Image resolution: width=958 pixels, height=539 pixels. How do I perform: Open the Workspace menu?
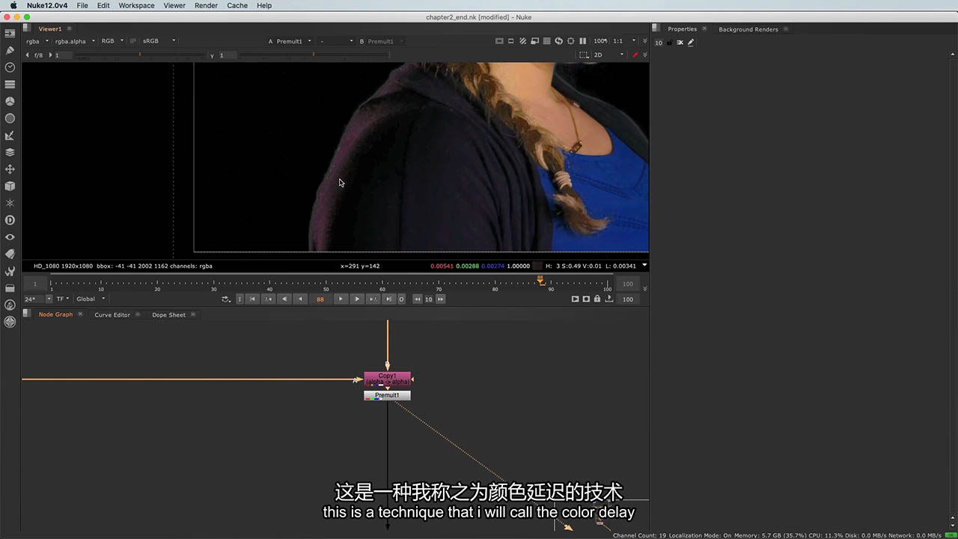[x=136, y=5]
